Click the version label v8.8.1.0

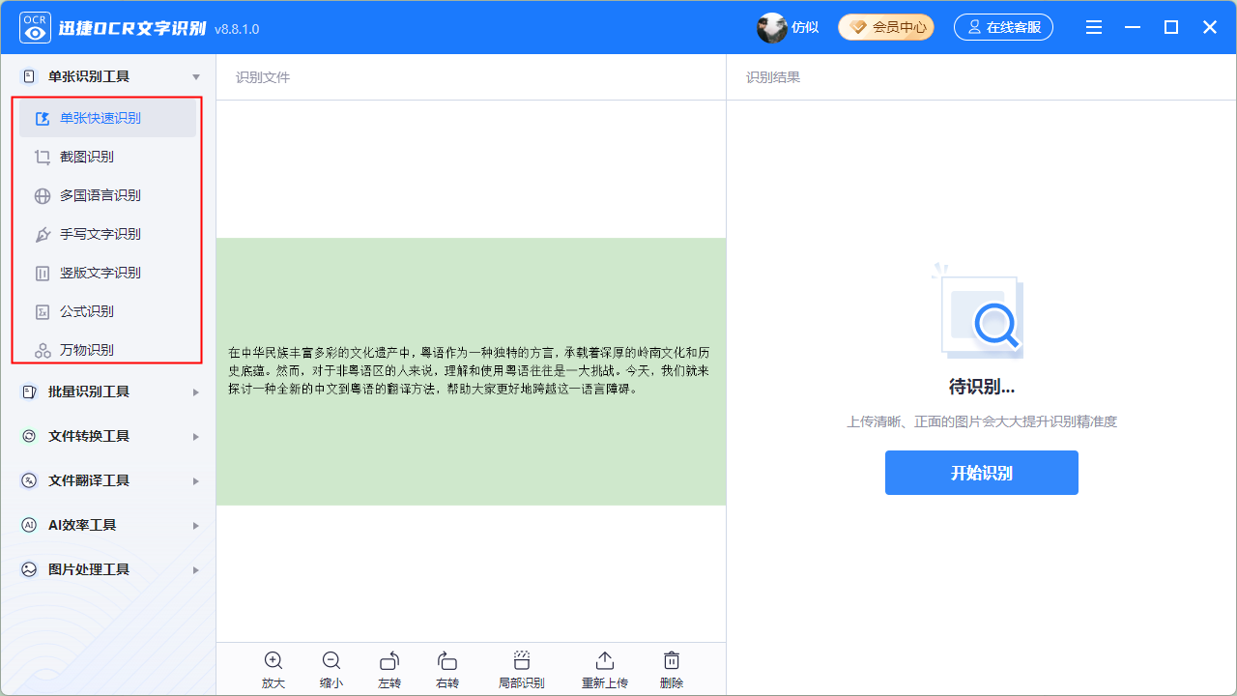click(x=237, y=29)
